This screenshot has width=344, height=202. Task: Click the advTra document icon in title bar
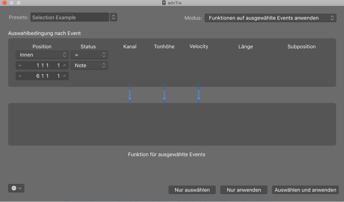click(164, 3)
